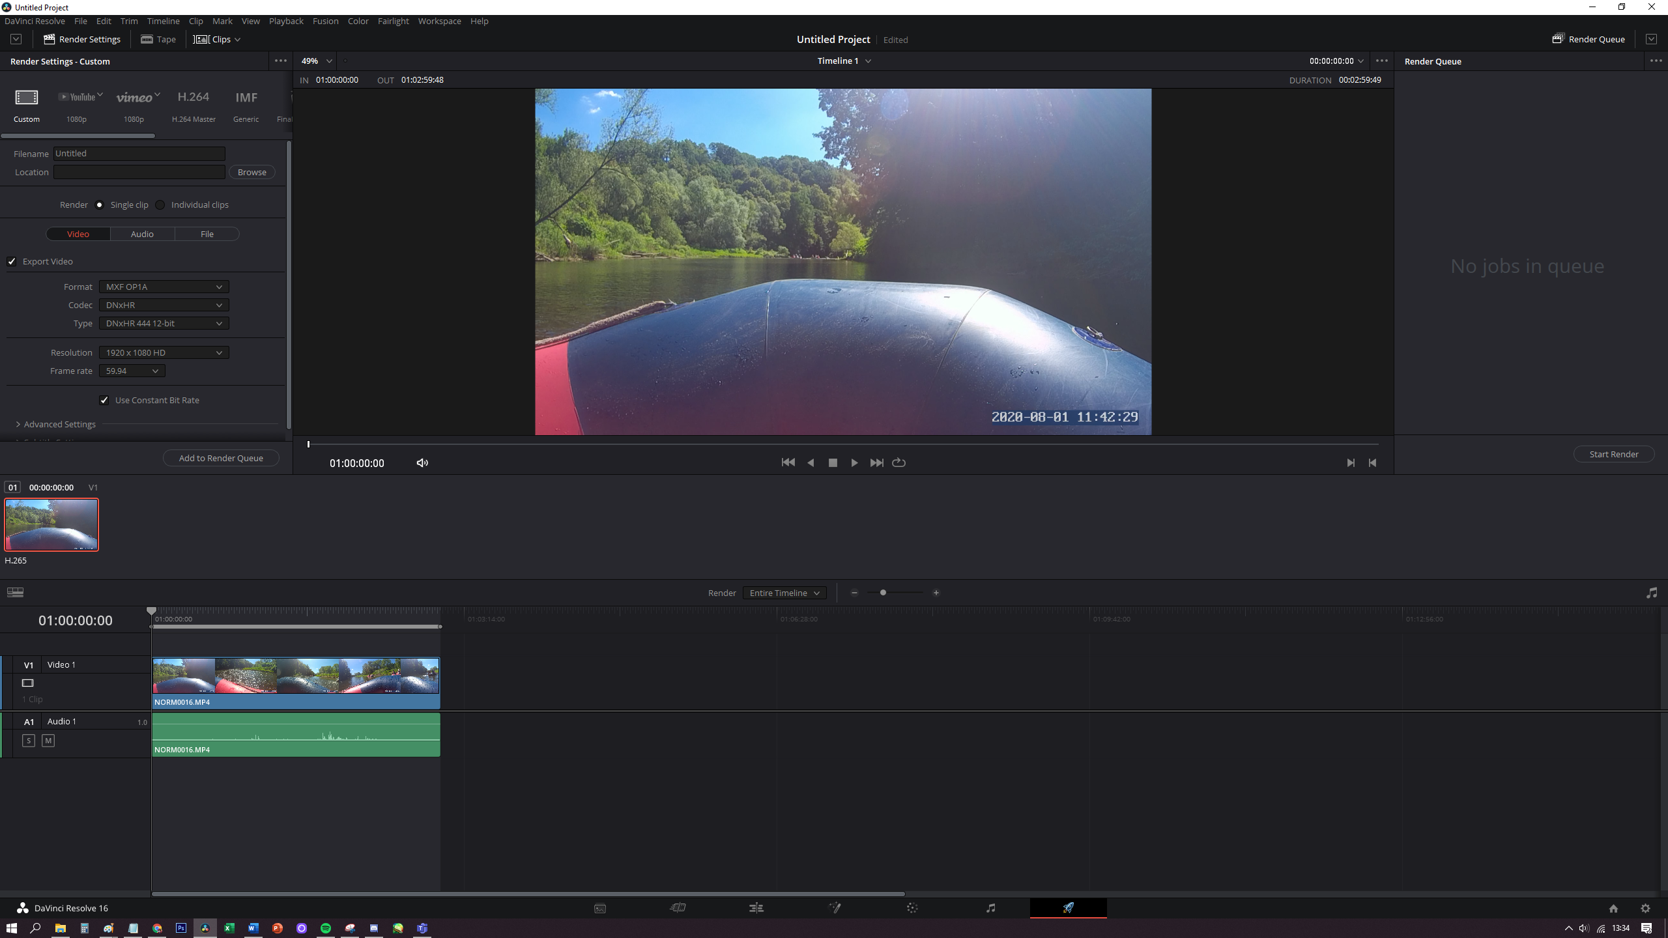The image size is (1668, 938).
Task: Open project settings gear icon
Action: coord(1645,908)
